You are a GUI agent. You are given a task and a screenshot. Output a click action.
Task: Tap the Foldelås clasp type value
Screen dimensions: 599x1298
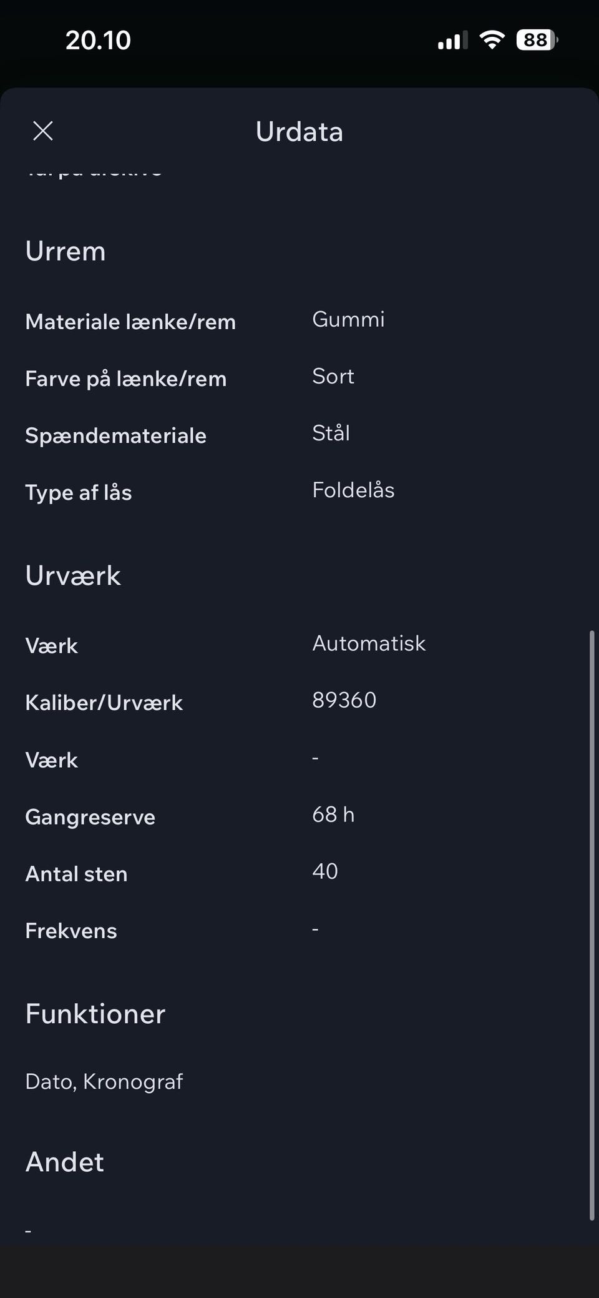(x=353, y=490)
